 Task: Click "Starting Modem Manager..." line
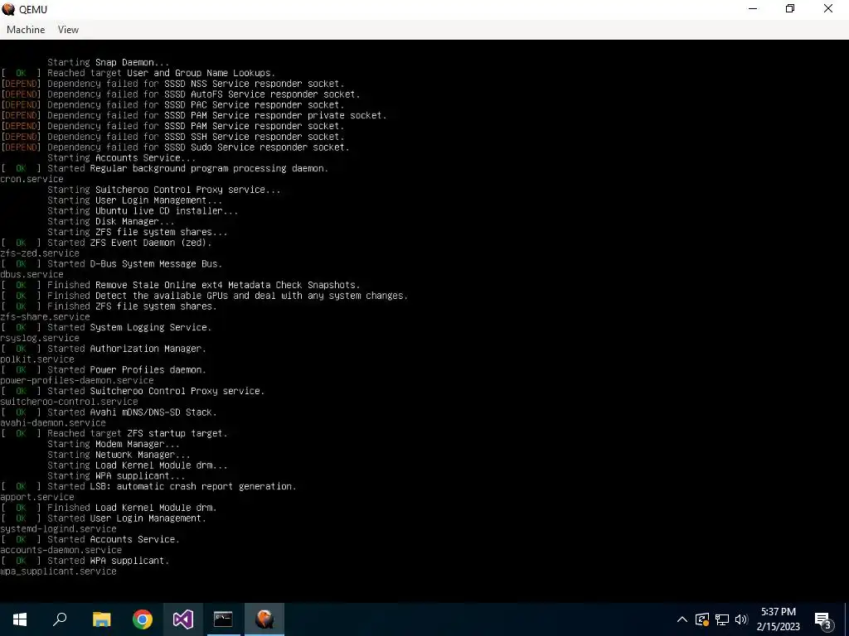113,444
